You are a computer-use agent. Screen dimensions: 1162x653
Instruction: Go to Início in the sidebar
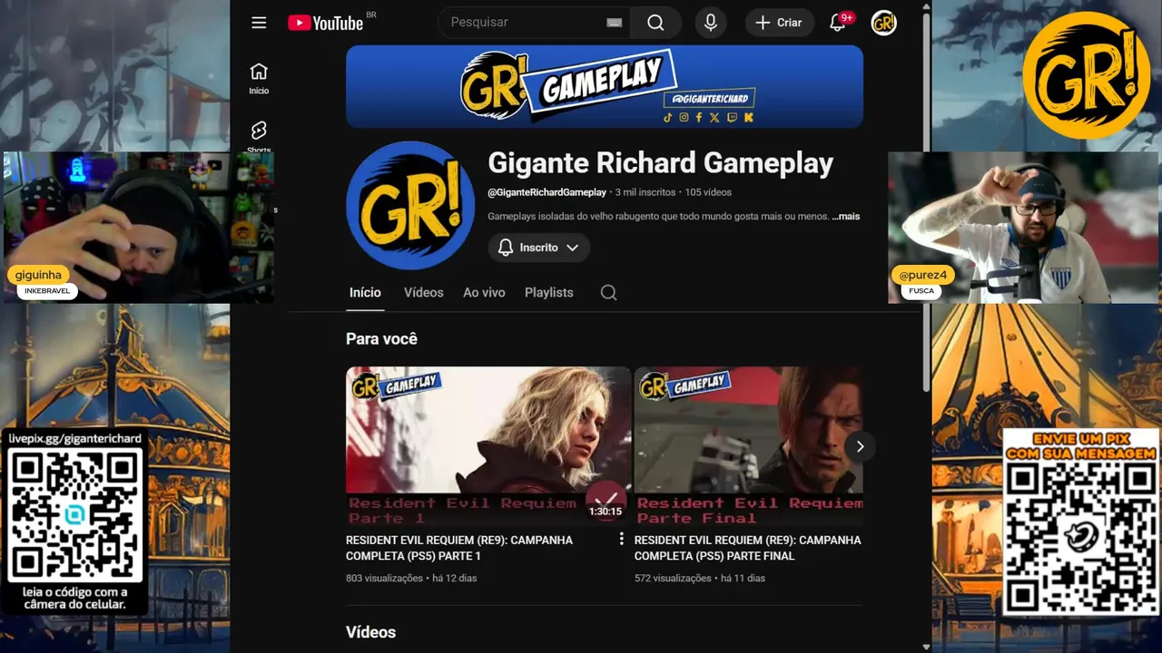[x=259, y=79]
